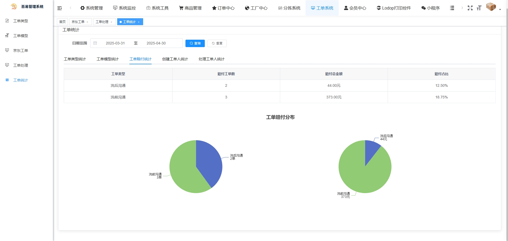
Task: Click the calendar icon in date range
Action: click(x=95, y=43)
